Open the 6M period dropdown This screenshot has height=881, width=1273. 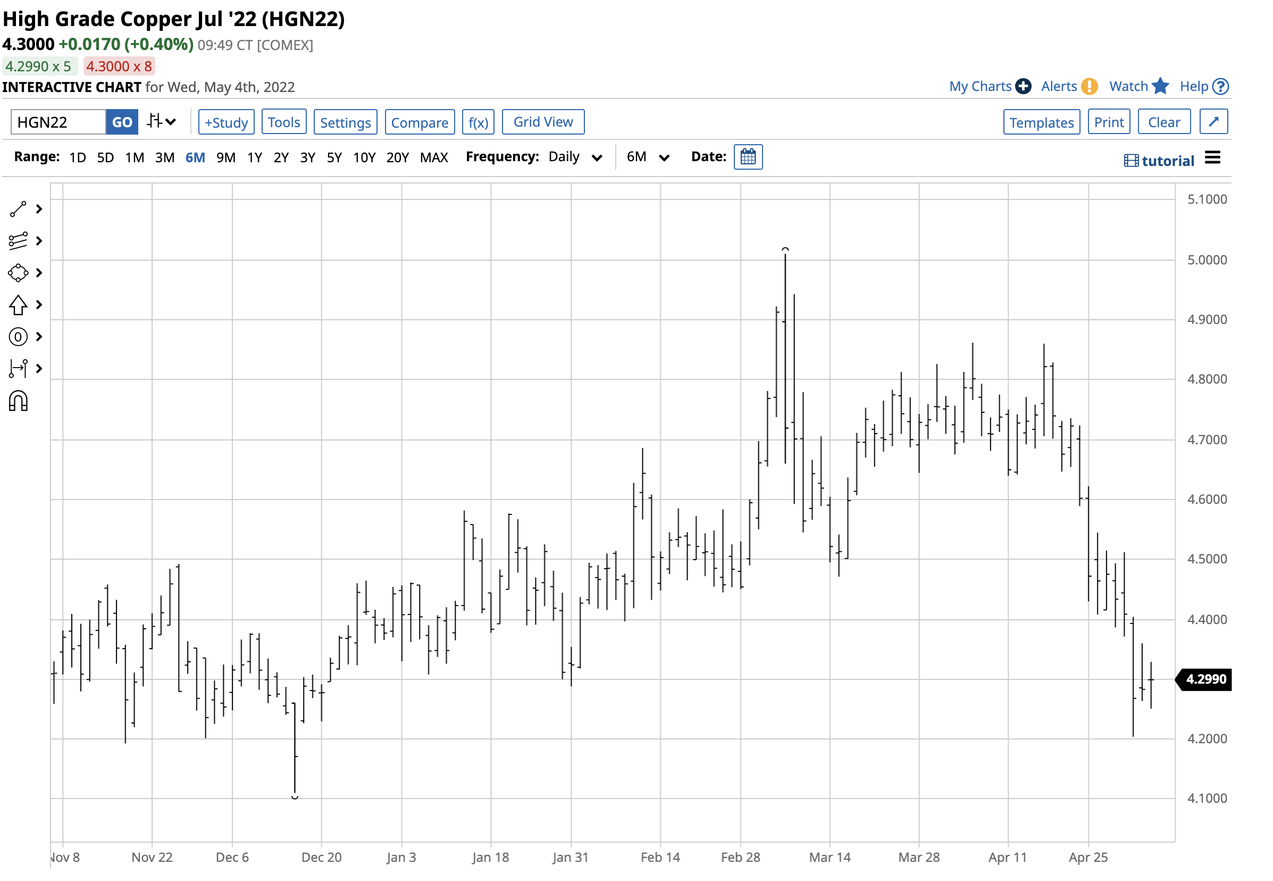[647, 157]
